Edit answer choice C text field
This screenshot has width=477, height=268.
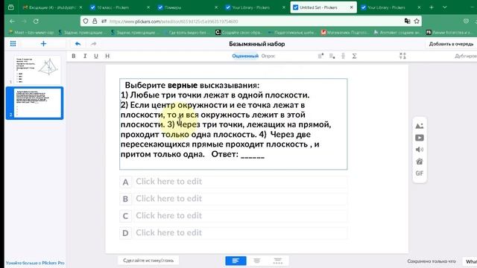click(x=241, y=216)
